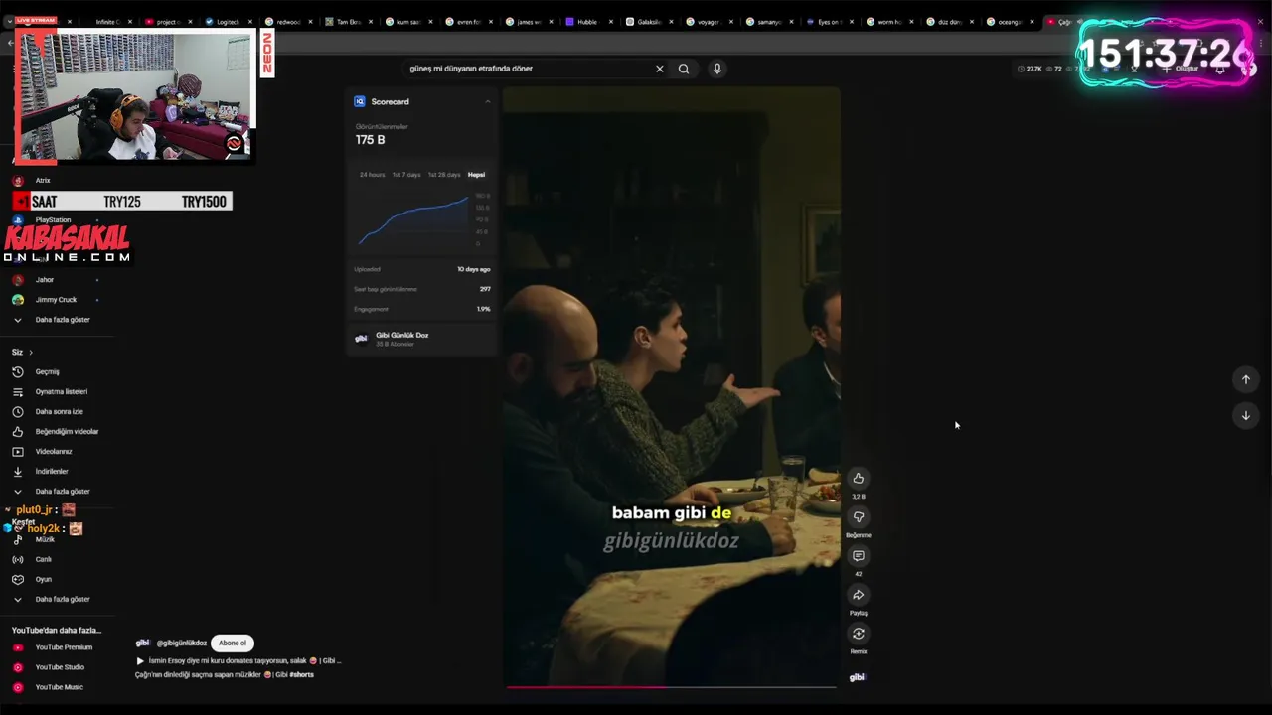Expand Daha fazla göster under subscriptions

click(x=62, y=320)
